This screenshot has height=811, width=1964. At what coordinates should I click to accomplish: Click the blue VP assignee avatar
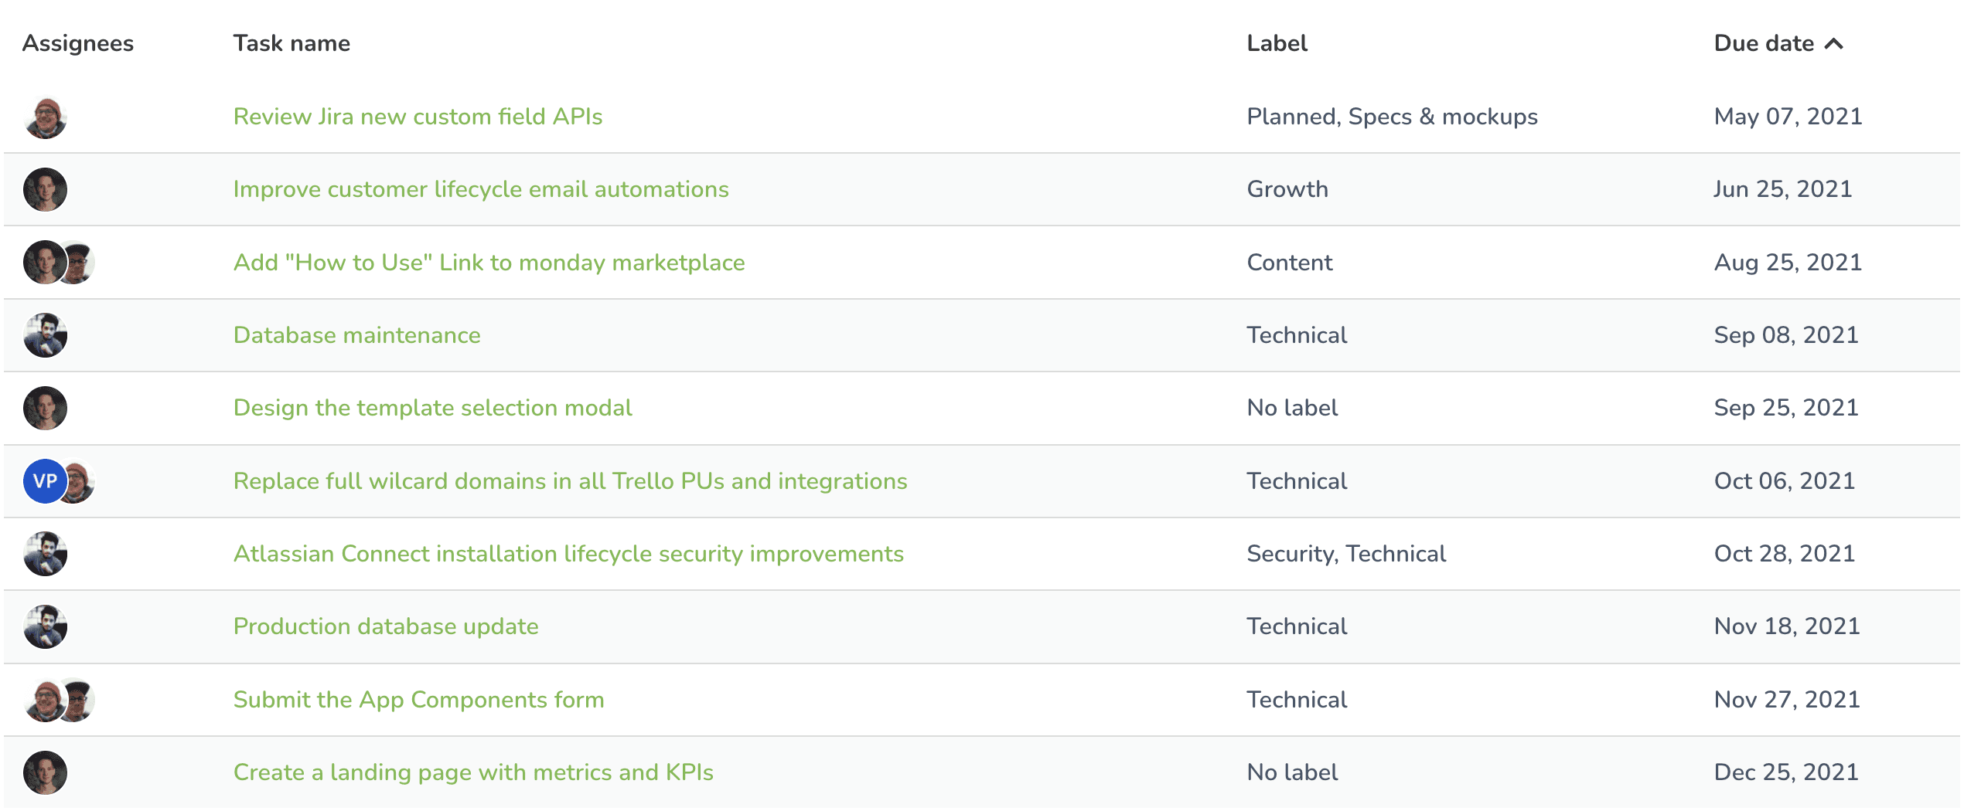(44, 481)
